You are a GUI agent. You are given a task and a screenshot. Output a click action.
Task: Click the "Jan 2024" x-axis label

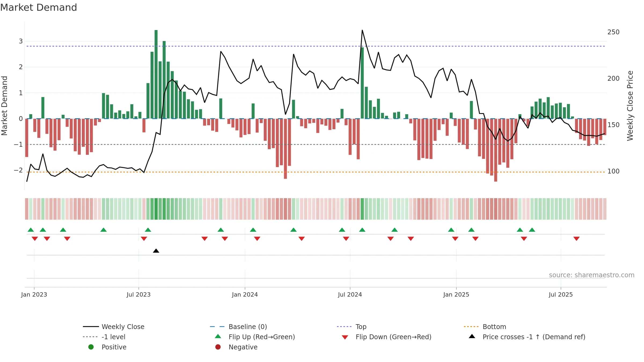[x=245, y=295]
